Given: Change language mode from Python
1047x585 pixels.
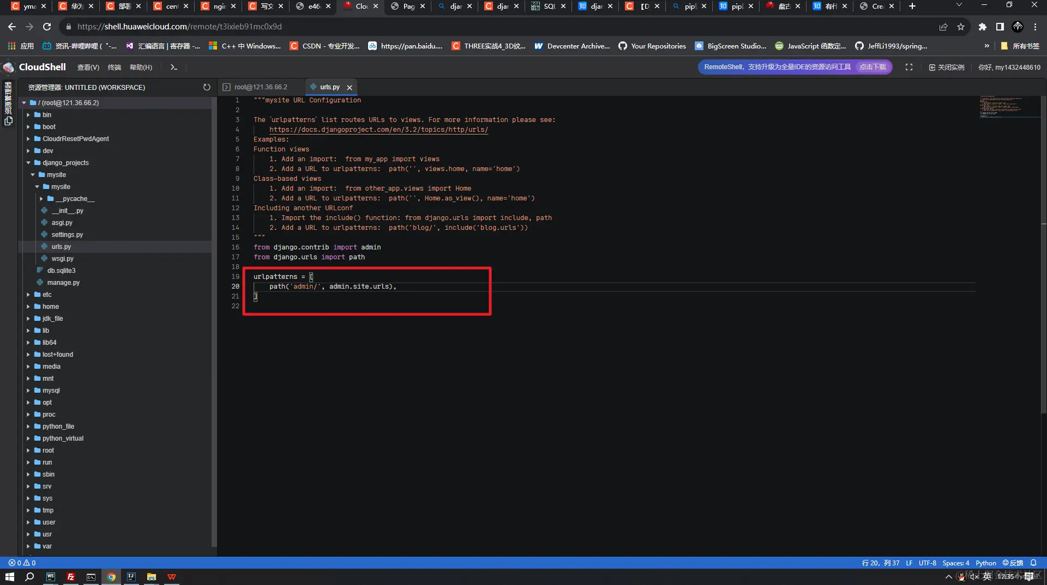Looking at the screenshot, I should pos(986,563).
